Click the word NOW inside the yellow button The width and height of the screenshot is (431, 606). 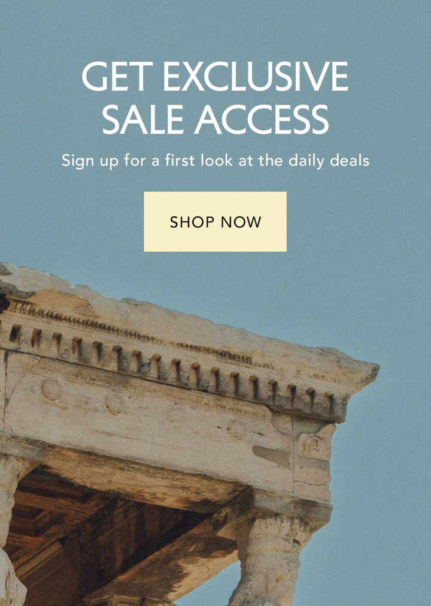tap(241, 222)
